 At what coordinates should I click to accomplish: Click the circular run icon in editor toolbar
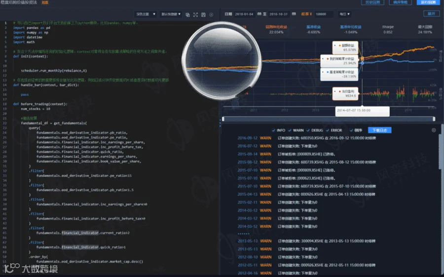(x=211, y=15)
